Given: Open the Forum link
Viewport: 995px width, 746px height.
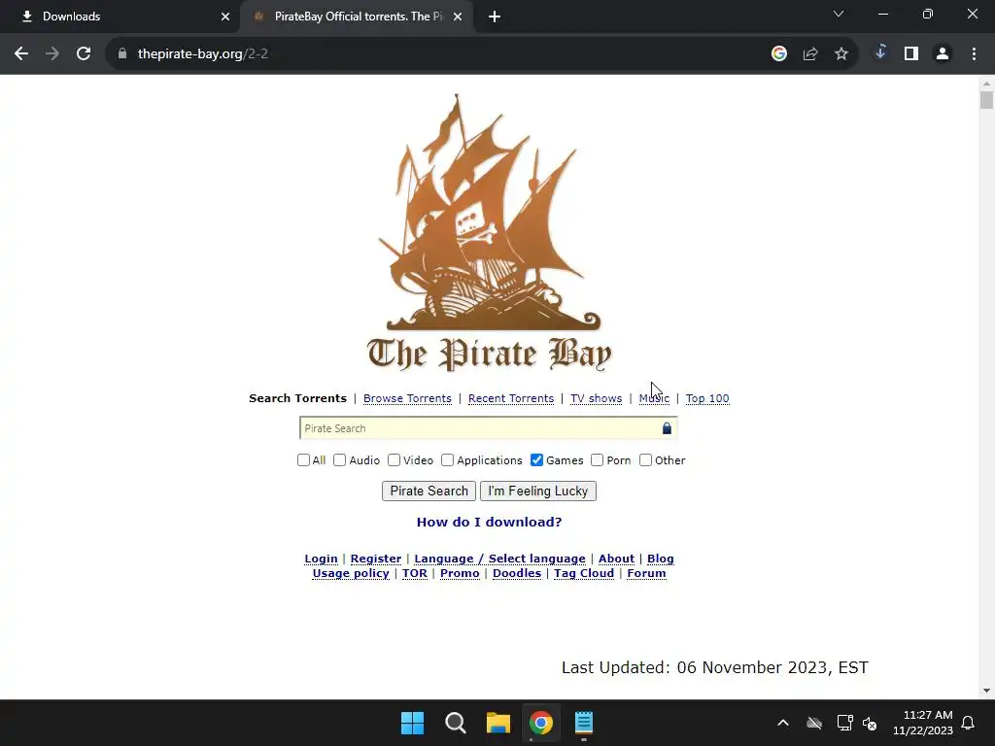Looking at the screenshot, I should click(646, 573).
